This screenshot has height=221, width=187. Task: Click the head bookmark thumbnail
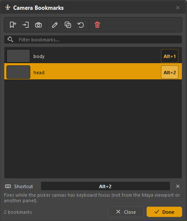click(18, 72)
